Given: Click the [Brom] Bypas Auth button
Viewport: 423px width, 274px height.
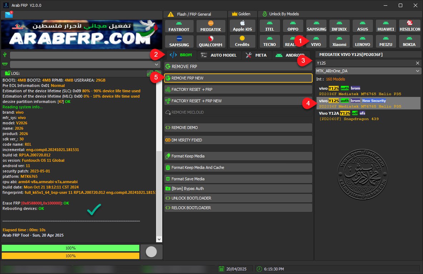Looking at the screenshot, I should pyautogui.click(x=238, y=188).
